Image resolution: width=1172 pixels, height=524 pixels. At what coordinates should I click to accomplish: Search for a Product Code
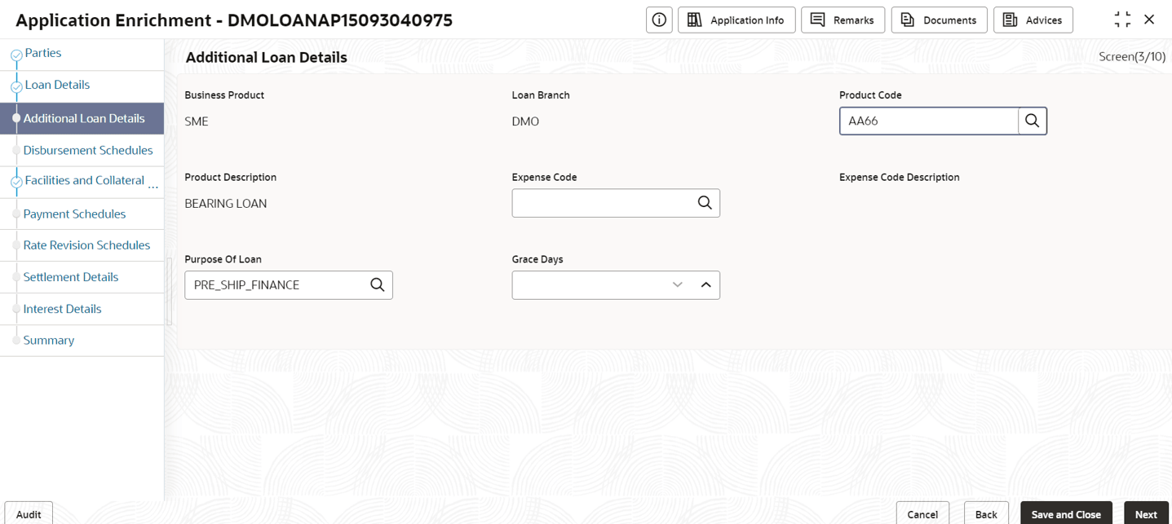[x=1032, y=121]
